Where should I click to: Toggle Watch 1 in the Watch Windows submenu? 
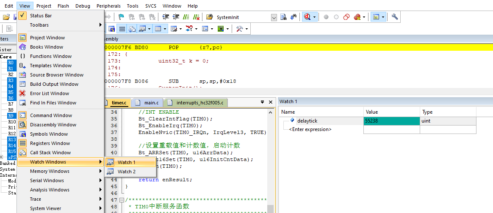[x=130, y=162]
